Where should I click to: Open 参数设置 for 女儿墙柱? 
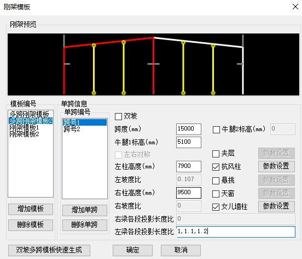[276, 206]
